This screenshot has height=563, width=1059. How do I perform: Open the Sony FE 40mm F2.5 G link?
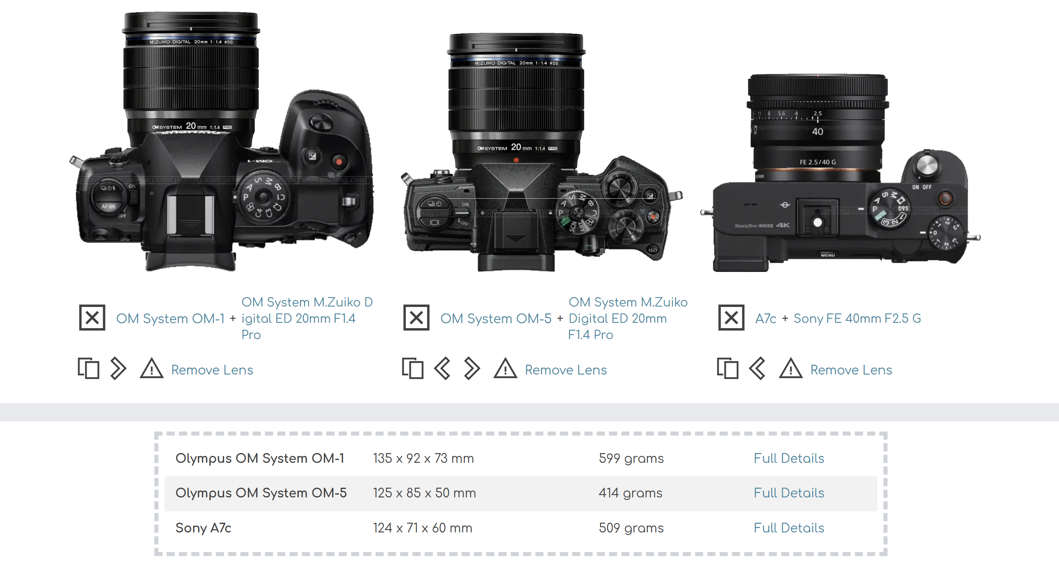tap(857, 318)
